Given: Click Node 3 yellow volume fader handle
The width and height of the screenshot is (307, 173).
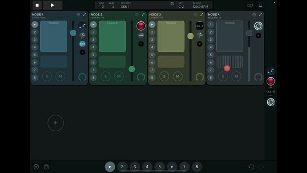Looking at the screenshot, I should [x=190, y=36].
